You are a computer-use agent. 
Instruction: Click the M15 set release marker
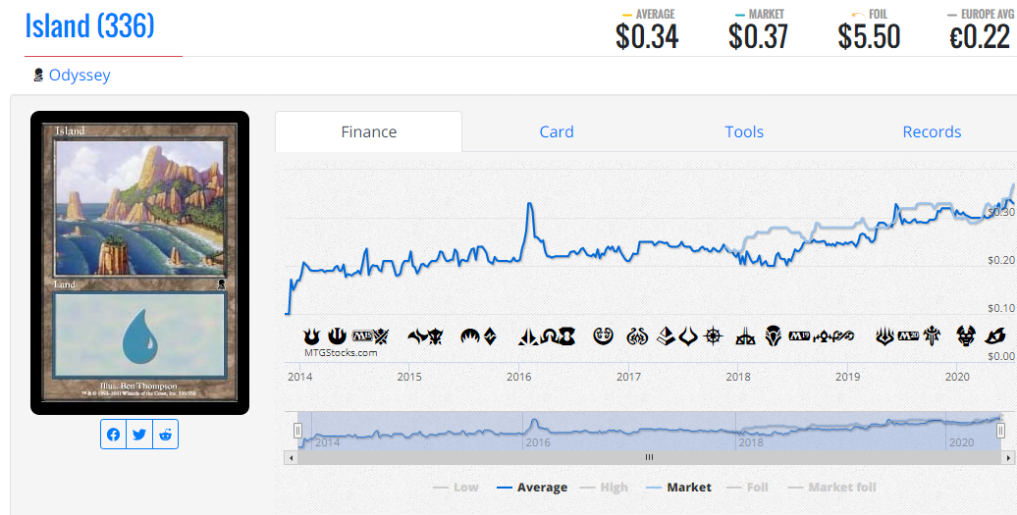(x=362, y=336)
